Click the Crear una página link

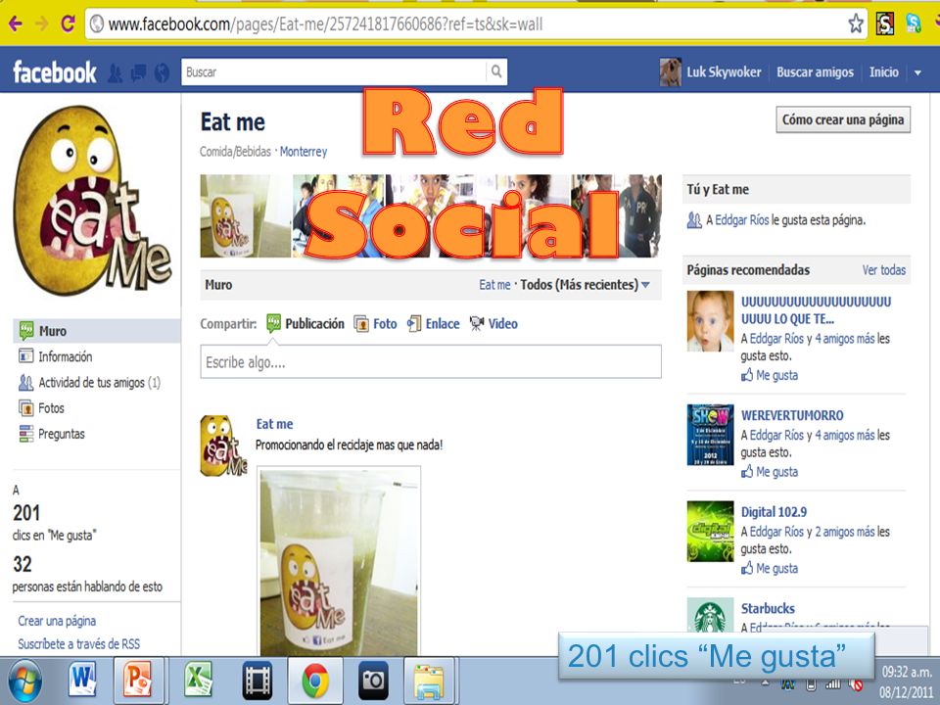click(x=57, y=621)
